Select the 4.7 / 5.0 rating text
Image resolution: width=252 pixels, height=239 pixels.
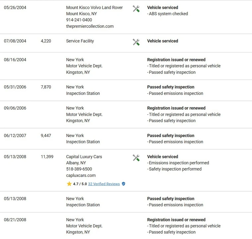click(x=80, y=184)
